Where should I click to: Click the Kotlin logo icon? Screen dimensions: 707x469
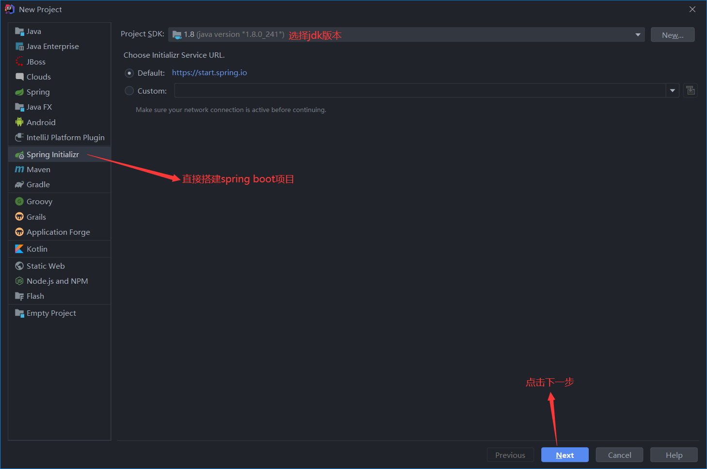[x=19, y=249]
